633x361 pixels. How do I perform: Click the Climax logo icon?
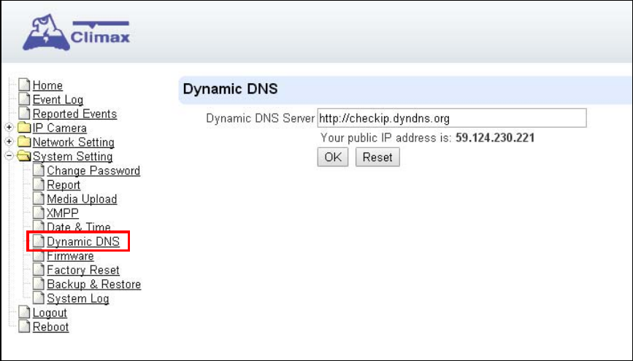[45, 33]
